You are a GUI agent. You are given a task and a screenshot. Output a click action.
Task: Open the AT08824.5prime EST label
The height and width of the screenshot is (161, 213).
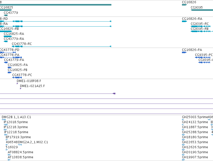(21, 152)
